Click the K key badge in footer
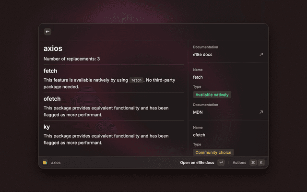Viewport: 307px width, 192px height. [261, 162]
